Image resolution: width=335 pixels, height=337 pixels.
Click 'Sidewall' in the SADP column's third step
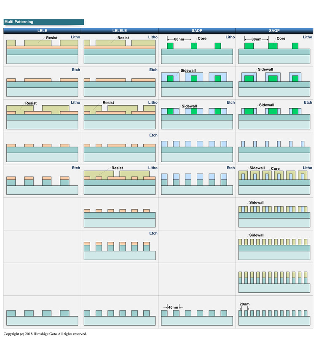point(190,106)
